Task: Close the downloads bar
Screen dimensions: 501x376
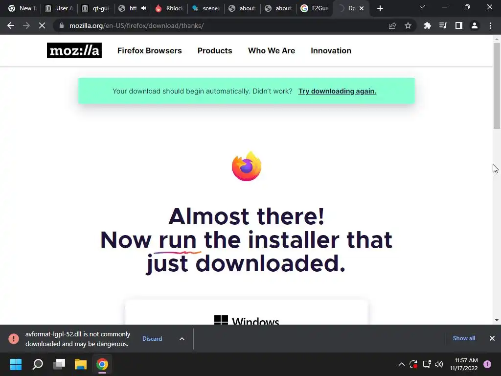Action: (492, 338)
